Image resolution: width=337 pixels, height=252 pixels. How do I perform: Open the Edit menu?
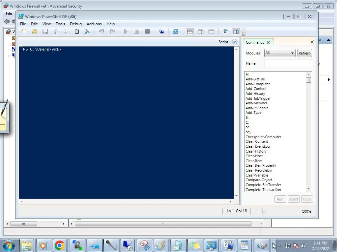pos(34,24)
